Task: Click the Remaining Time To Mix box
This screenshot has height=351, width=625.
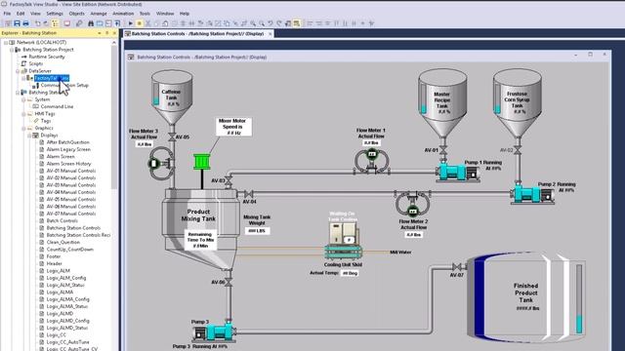Action: pyautogui.click(x=200, y=240)
